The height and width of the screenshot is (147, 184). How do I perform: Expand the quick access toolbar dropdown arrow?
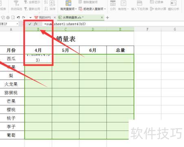pos(31,18)
